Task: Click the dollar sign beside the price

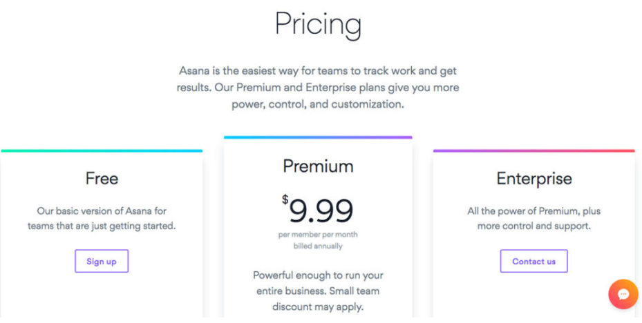Action: (x=285, y=200)
